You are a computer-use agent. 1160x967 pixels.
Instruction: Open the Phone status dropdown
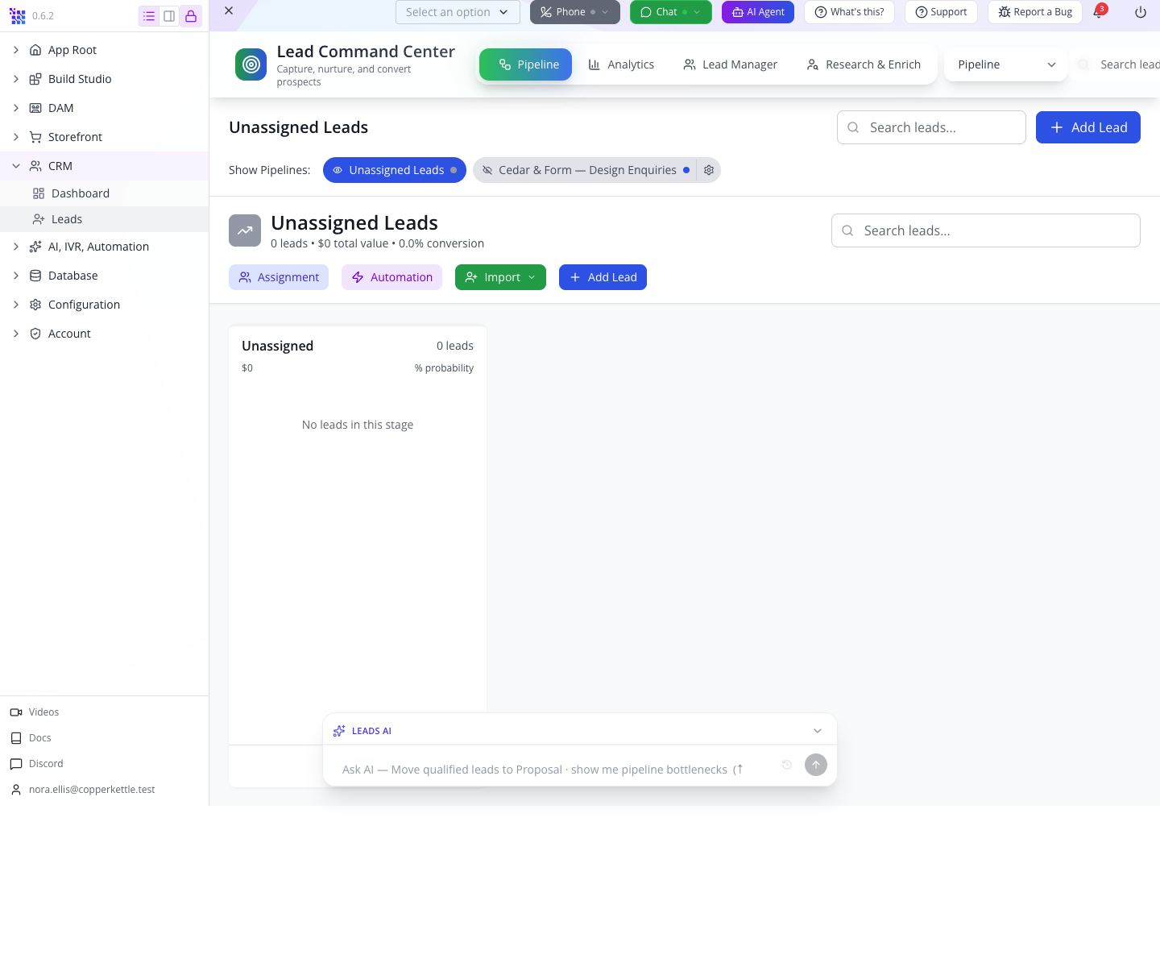[575, 12]
